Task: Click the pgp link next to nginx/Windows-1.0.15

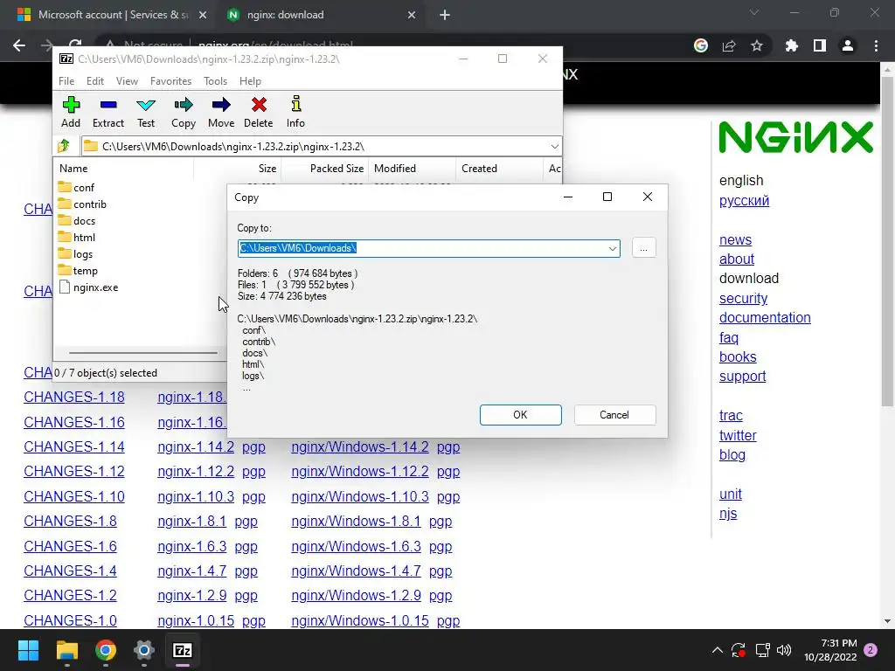Action: pos(448,621)
